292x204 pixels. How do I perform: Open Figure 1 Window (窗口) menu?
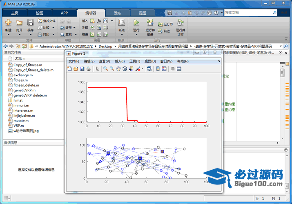(166, 61)
